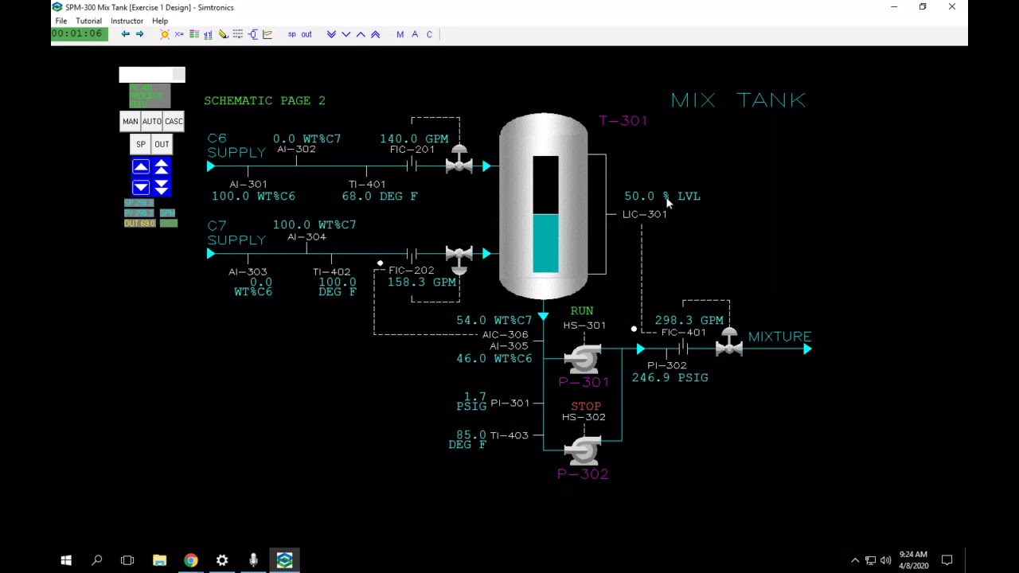Viewport: 1019px width, 573px height.
Task: Switch controller to CASC mode
Action: [173, 121]
